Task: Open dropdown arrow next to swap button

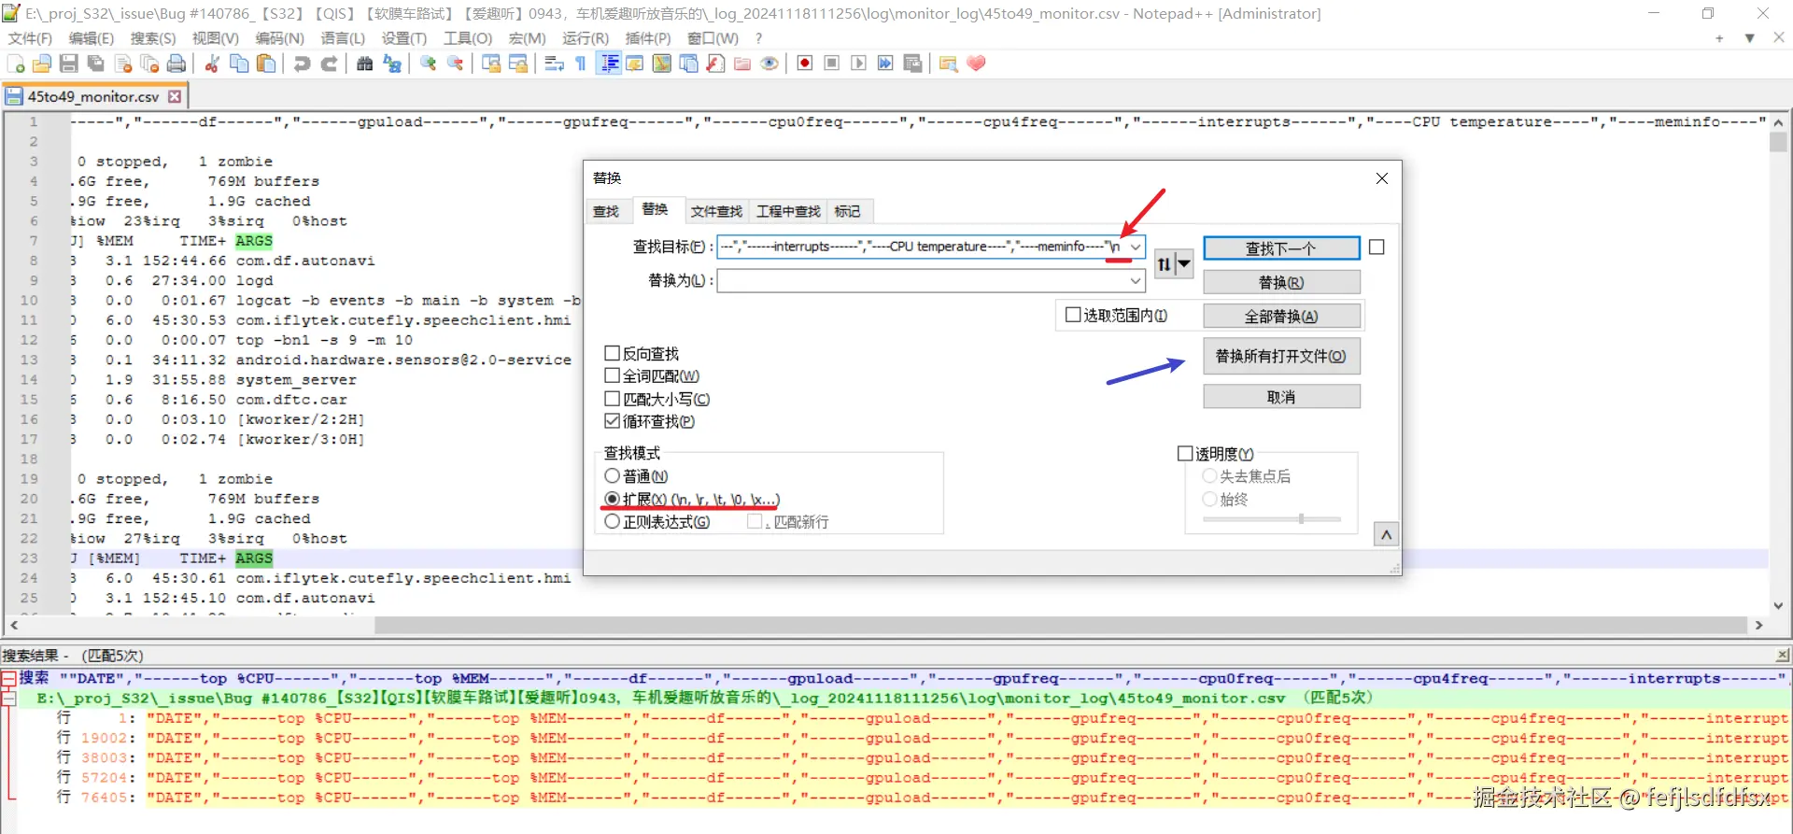Action: [1184, 264]
